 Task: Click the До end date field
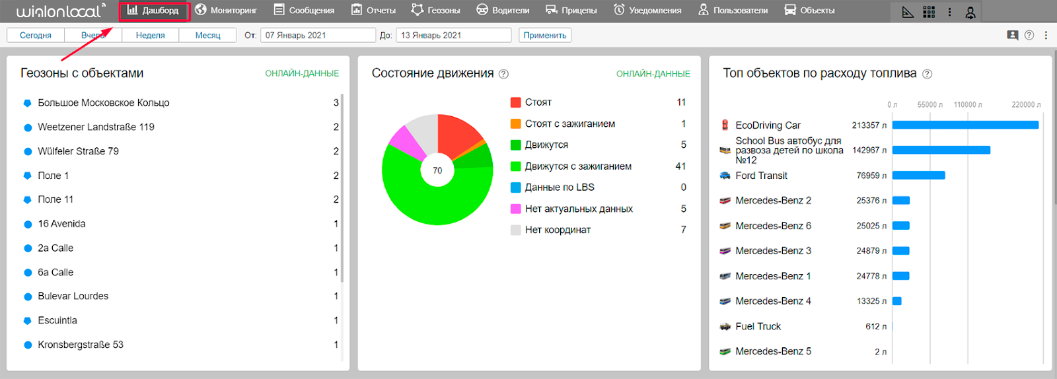(x=453, y=35)
